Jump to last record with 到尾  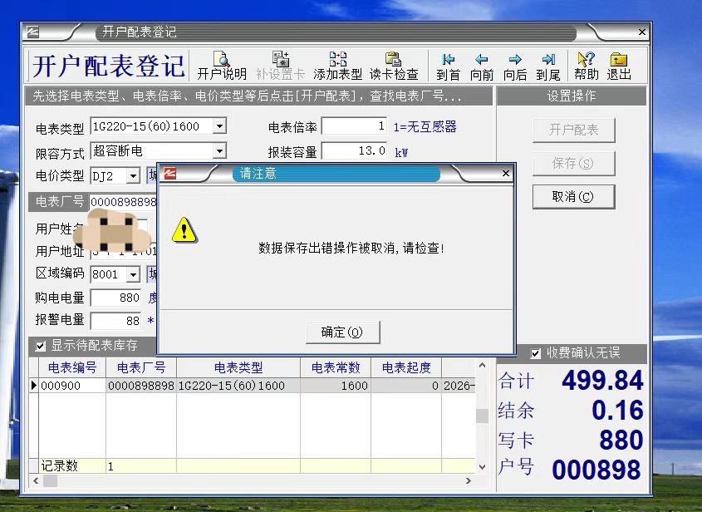point(548,65)
